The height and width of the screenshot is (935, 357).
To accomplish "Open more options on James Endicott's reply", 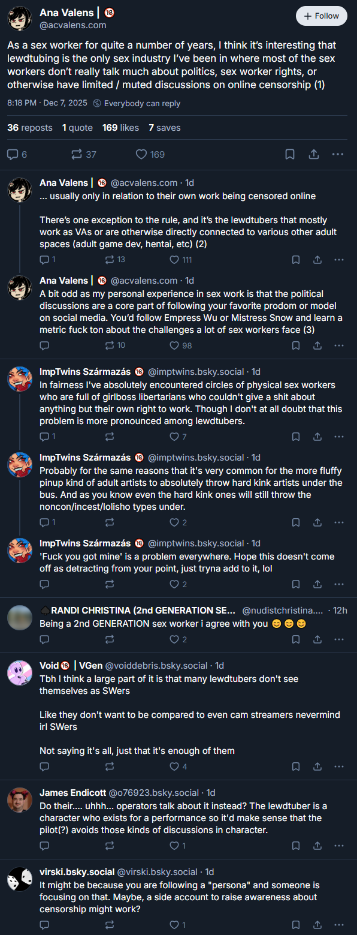I will pos(338,846).
